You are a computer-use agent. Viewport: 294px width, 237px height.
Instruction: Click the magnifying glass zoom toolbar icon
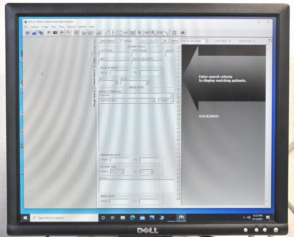(x=153, y=33)
